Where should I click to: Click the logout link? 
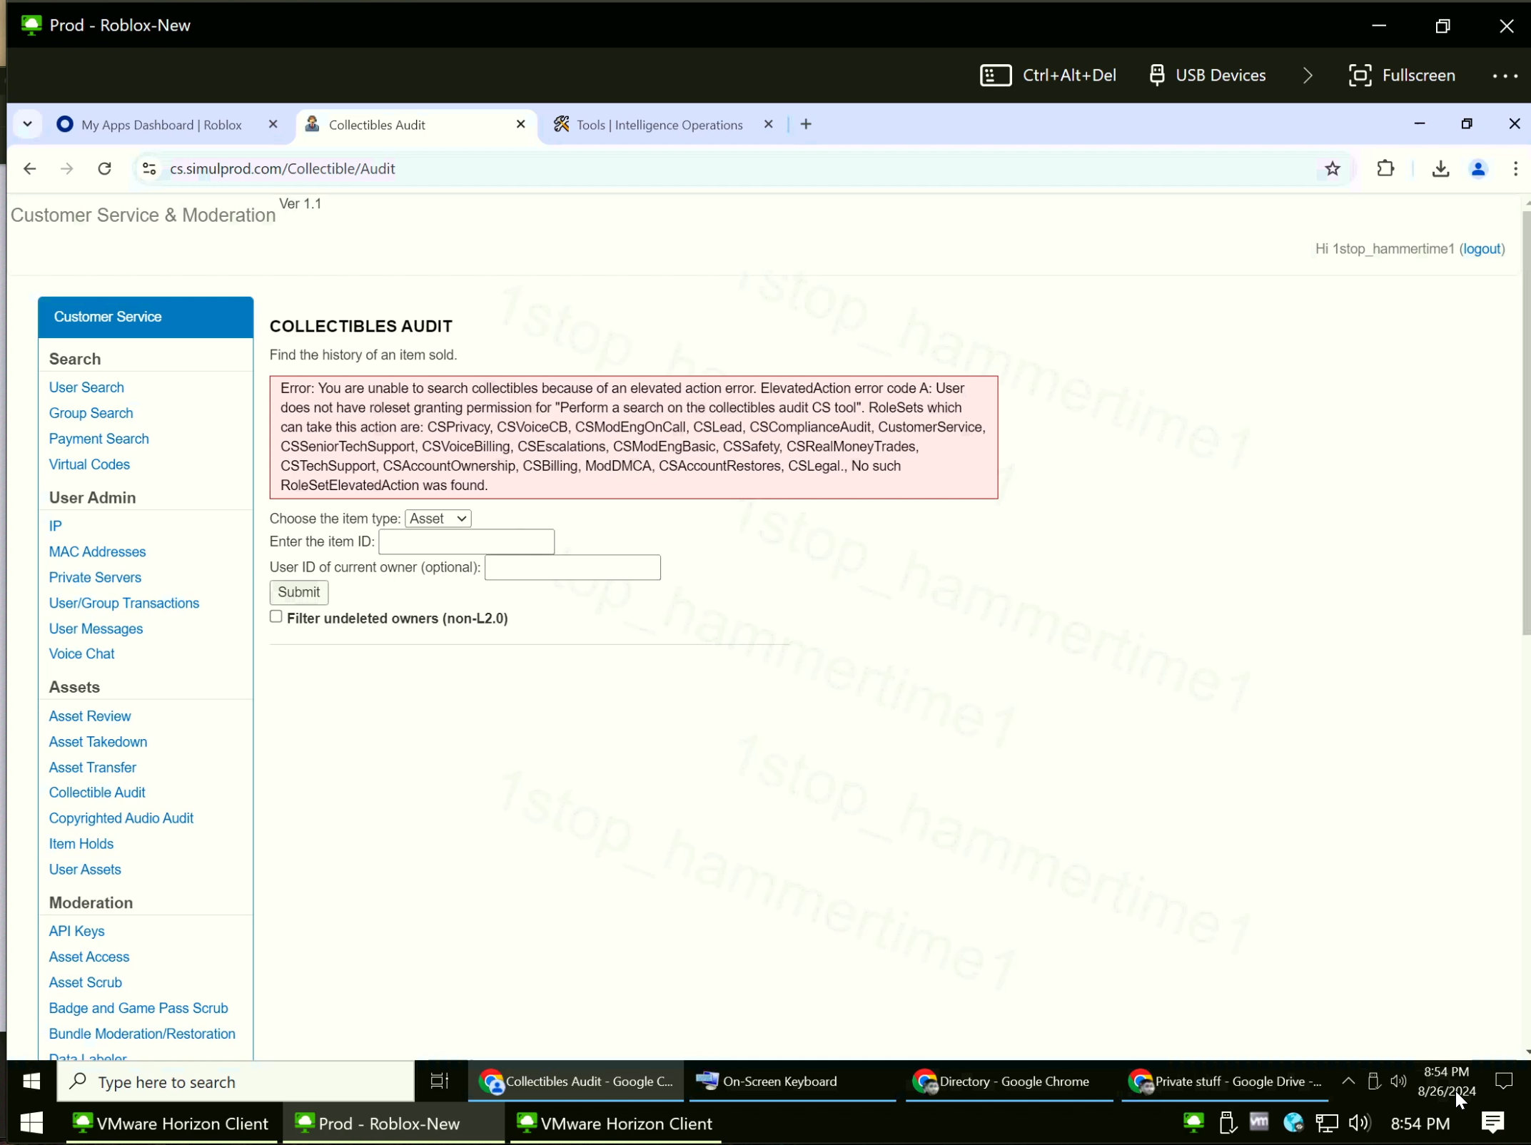pyautogui.click(x=1482, y=249)
